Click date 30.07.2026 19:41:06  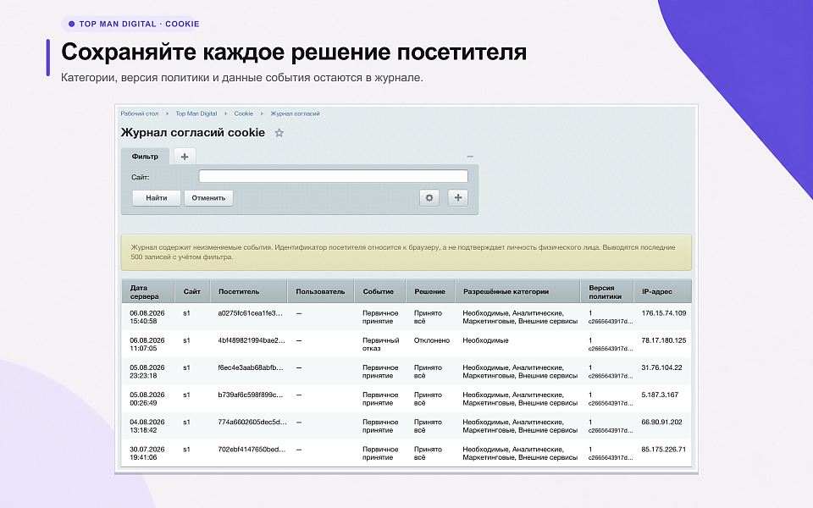(x=147, y=453)
